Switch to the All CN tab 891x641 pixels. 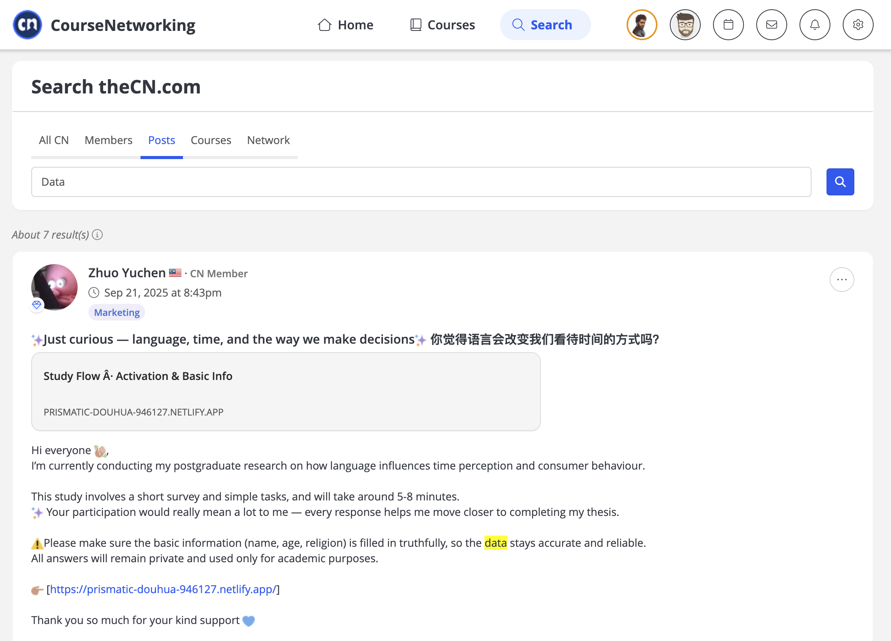tap(54, 140)
